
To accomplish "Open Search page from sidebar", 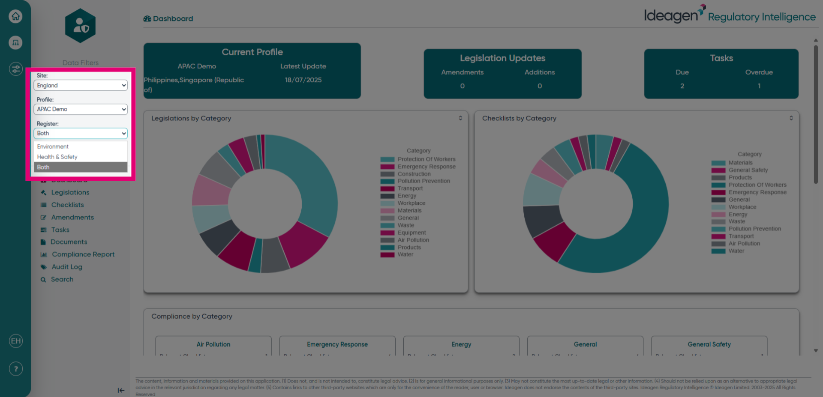I will pos(62,279).
